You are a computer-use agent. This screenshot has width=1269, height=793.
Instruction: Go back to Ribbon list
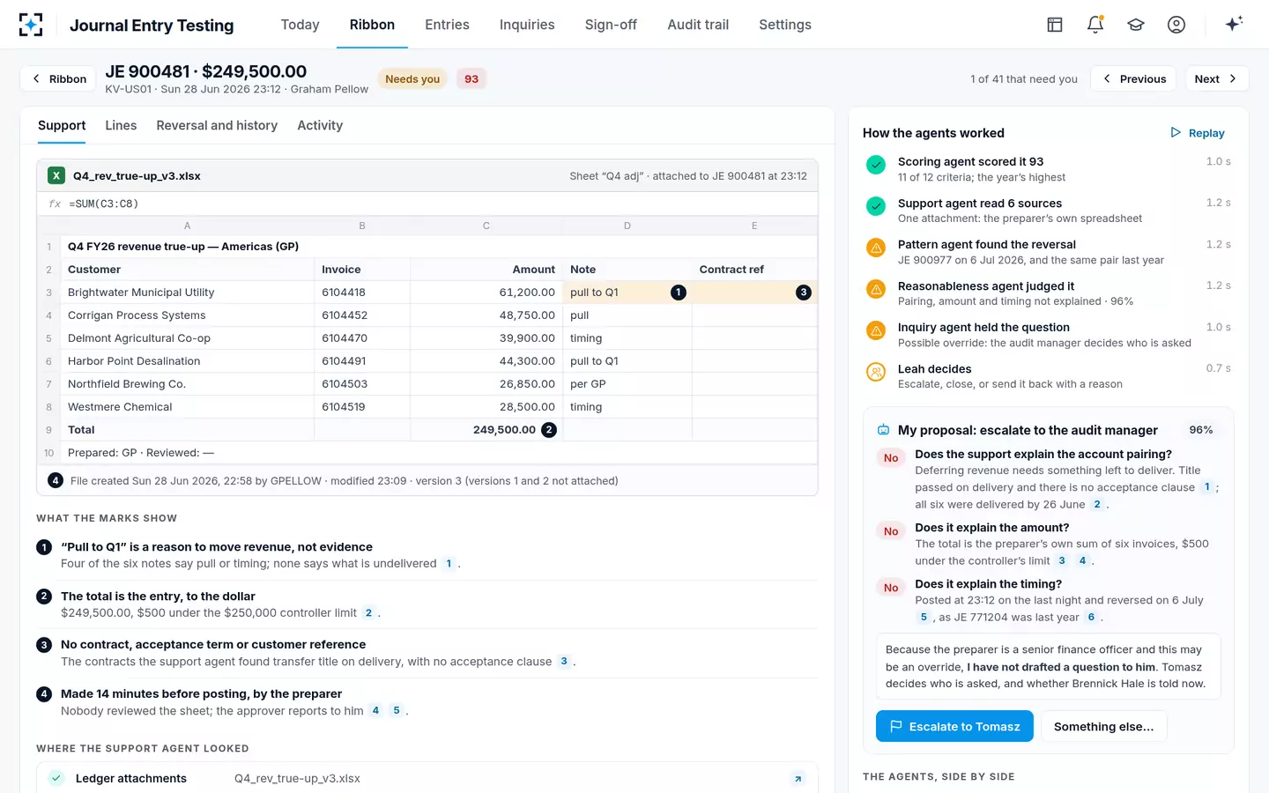coord(59,78)
